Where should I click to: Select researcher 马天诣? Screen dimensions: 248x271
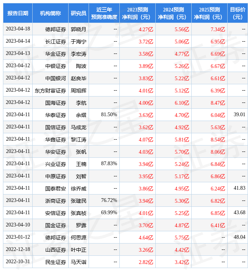pyautogui.click(x=79, y=262)
